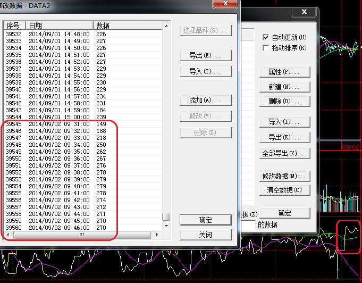
Task: Select row 39553 dated 09:39:00
Action: pyautogui.click(x=82, y=179)
